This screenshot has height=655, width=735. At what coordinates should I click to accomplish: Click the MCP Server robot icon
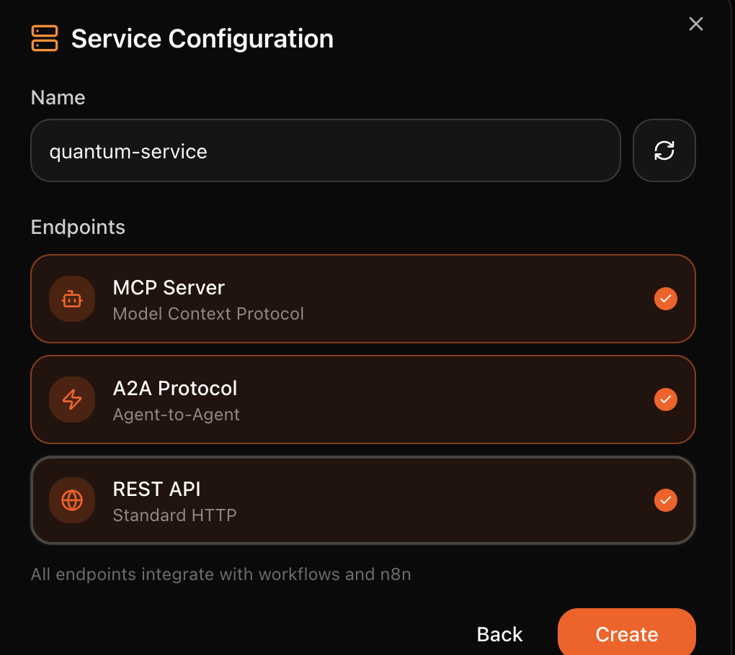pos(72,299)
